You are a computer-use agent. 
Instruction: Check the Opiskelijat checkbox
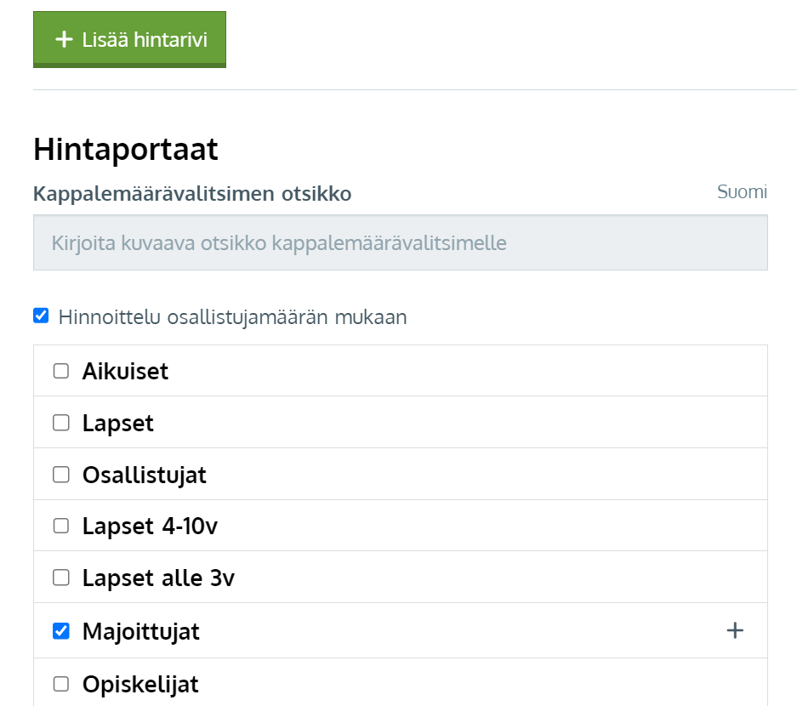coord(61,684)
